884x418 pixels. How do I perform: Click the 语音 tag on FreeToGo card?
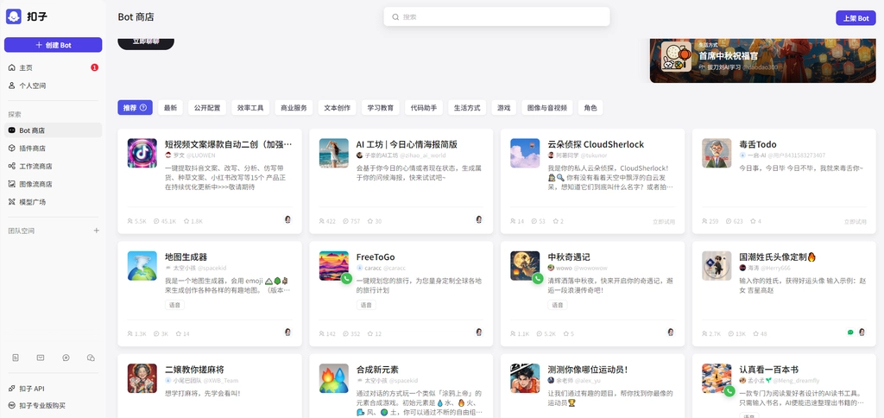(366, 305)
